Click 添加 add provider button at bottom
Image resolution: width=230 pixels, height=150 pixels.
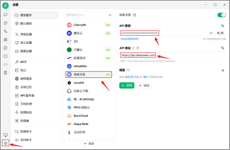click(89, 144)
